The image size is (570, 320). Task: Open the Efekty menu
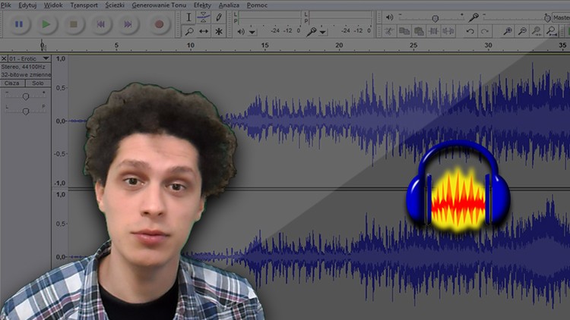tap(202, 5)
